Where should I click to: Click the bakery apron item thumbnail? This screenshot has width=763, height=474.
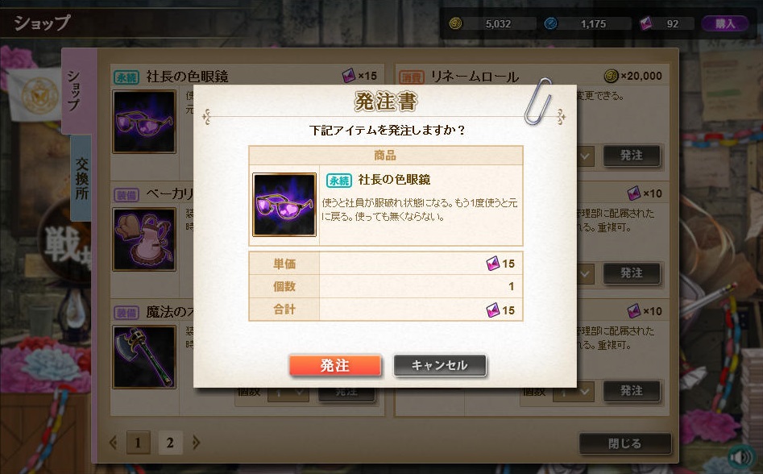[x=144, y=239]
